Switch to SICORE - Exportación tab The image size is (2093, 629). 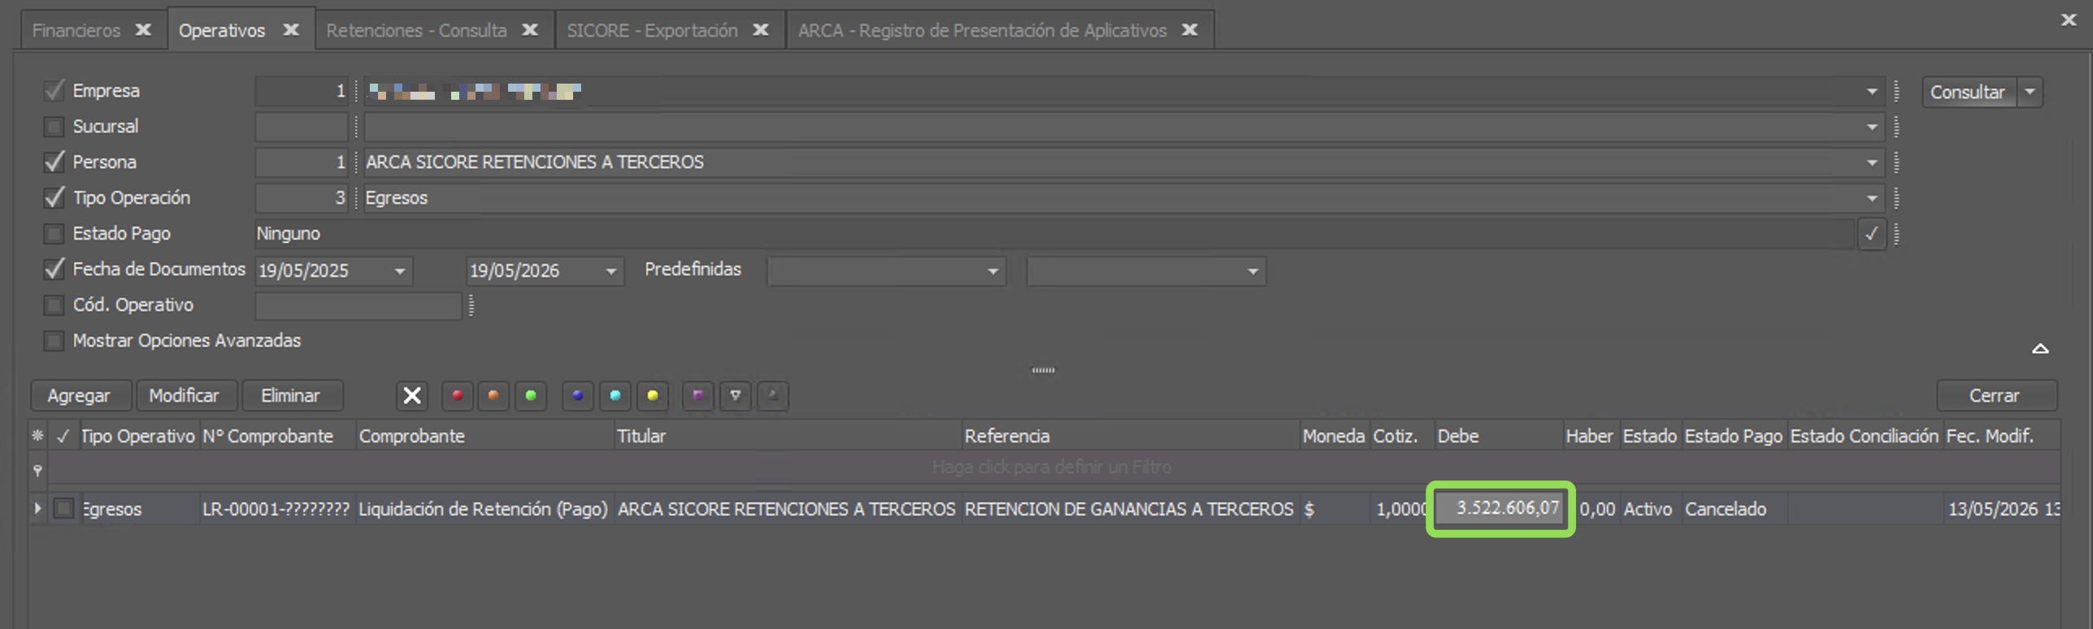click(x=652, y=30)
